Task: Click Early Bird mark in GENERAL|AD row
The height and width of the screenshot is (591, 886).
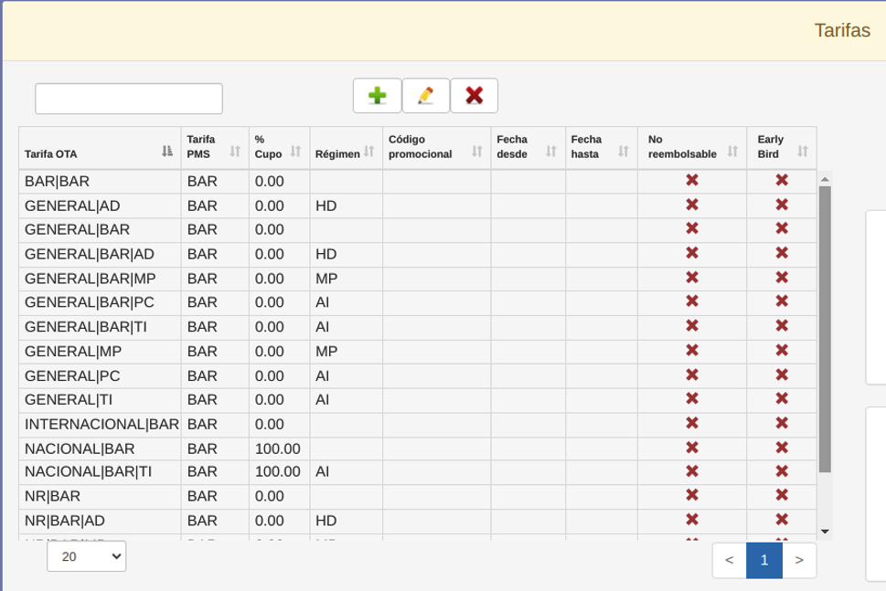Action: coord(782,205)
